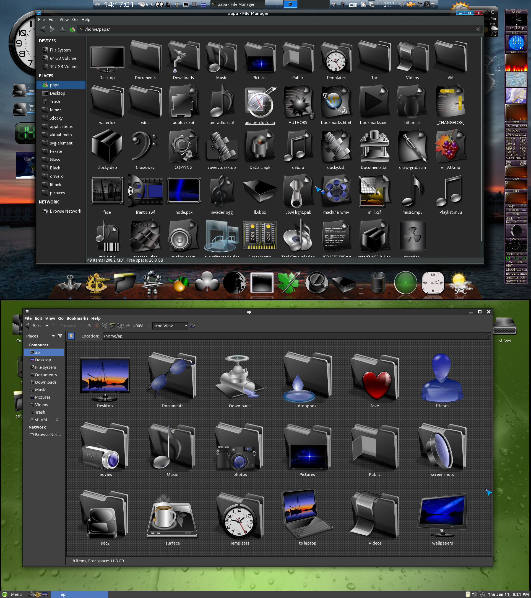The height and width of the screenshot is (598, 531).
Task: Click Browse Network in the papa sidebar
Action: 65,211
